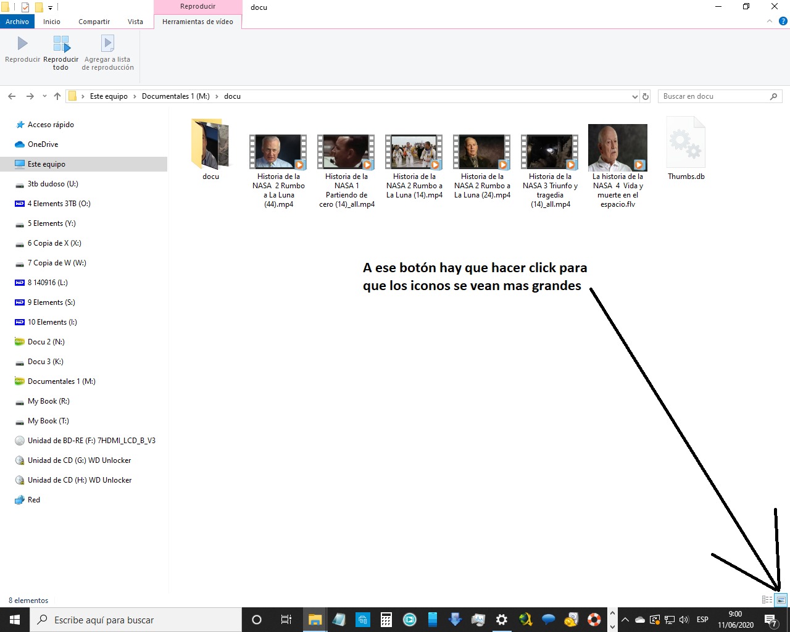The image size is (790, 632).
Task: Switch to large icons view button
Action: [x=781, y=600]
